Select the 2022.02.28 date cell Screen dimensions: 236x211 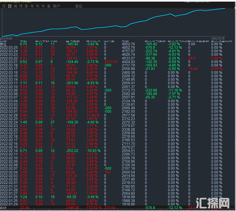tap(9, 115)
